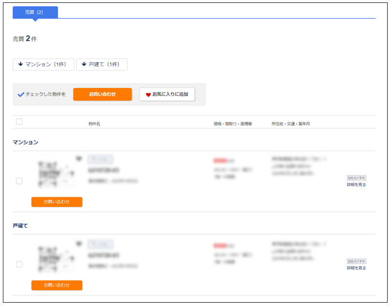391x306 pixels.
Task: Click お問い合わせ button beside チェックした物件を
Action: click(102, 94)
